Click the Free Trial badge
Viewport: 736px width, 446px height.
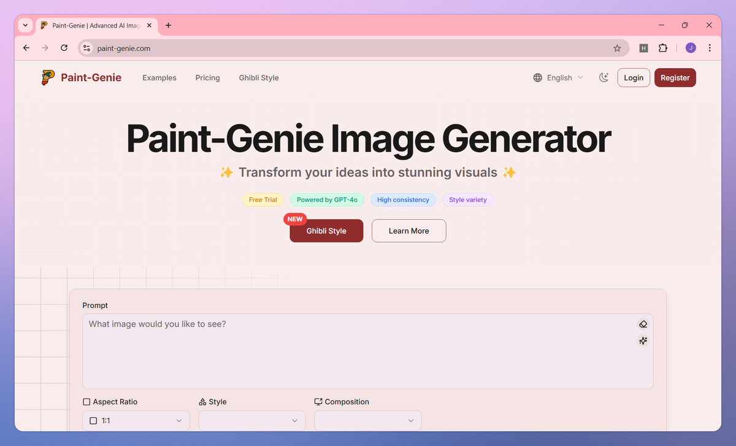coord(263,200)
